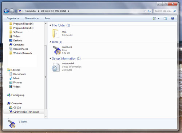Click navigation pane scroll down arrow

[46, 117]
